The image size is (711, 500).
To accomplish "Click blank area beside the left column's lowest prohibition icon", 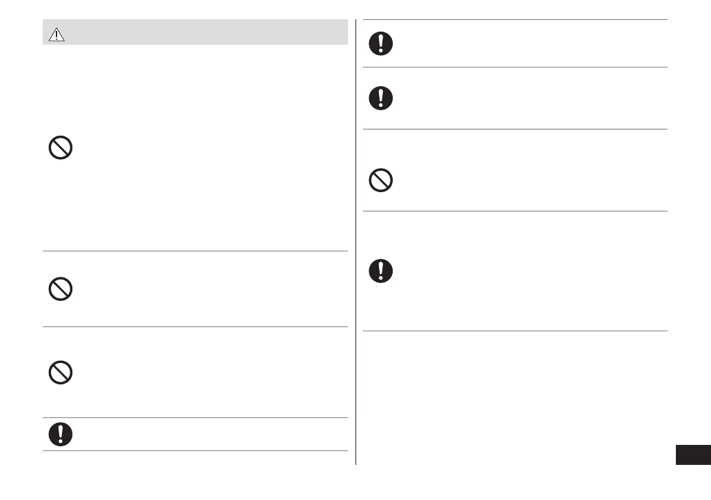I will pyautogui.click(x=207, y=373).
